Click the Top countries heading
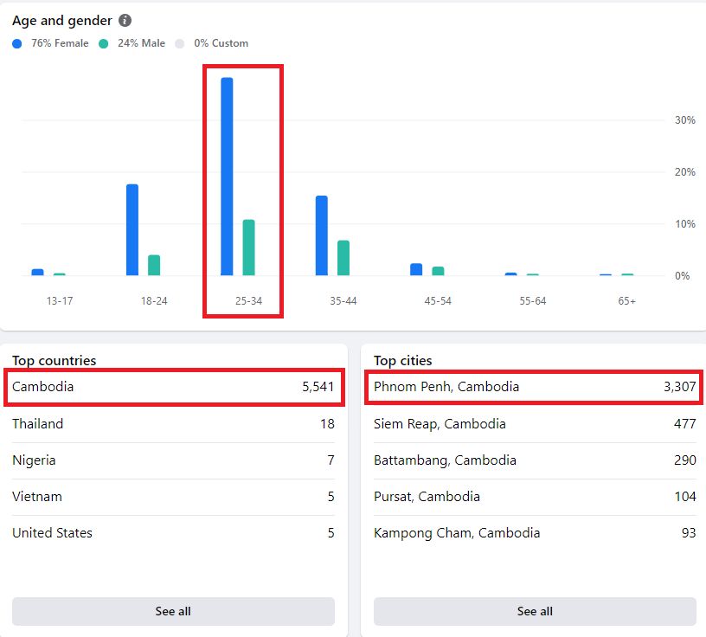The height and width of the screenshot is (637, 706). (54, 360)
